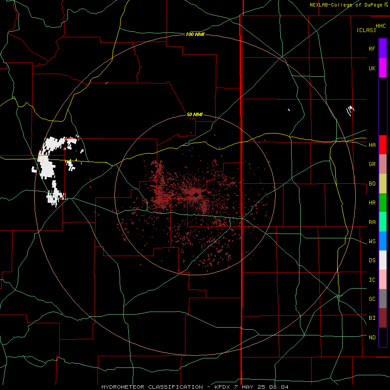Click the RF purple legend swatch
Image resolution: width=390 pixels, height=390 pixels.
pos(383,49)
